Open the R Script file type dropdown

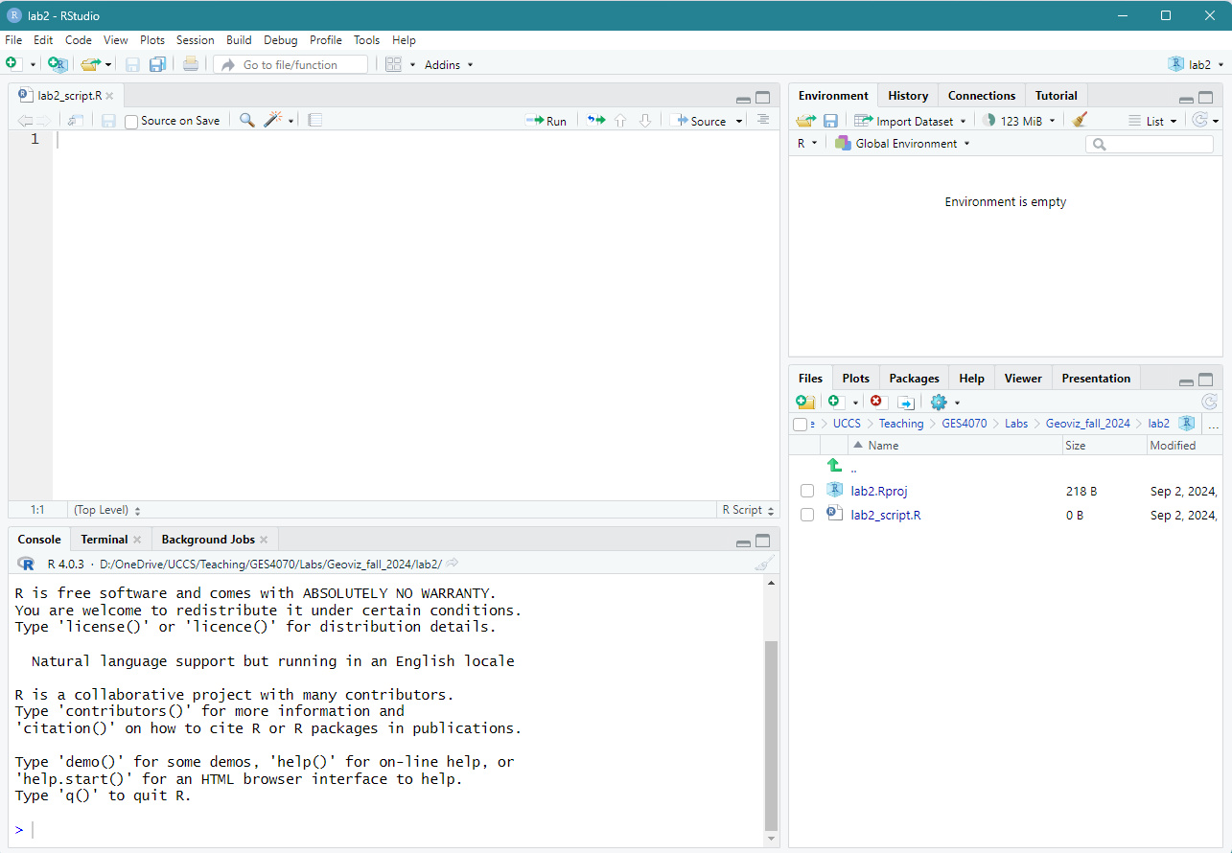(x=749, y=510)
